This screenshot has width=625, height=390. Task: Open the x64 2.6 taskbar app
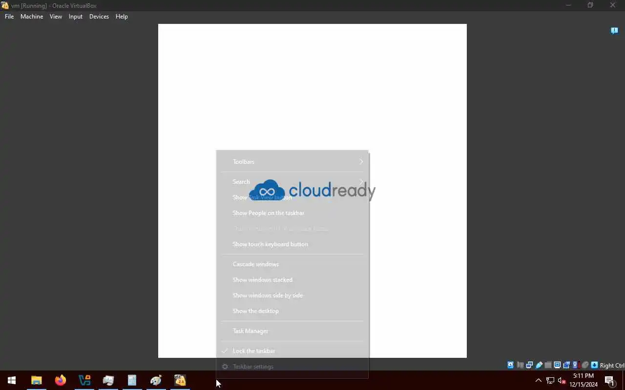click(180, 380)
